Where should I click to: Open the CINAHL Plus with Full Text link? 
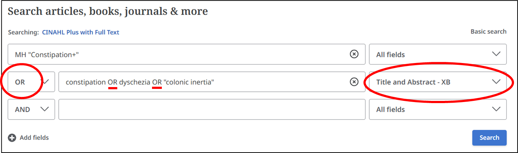coord(81,32)
